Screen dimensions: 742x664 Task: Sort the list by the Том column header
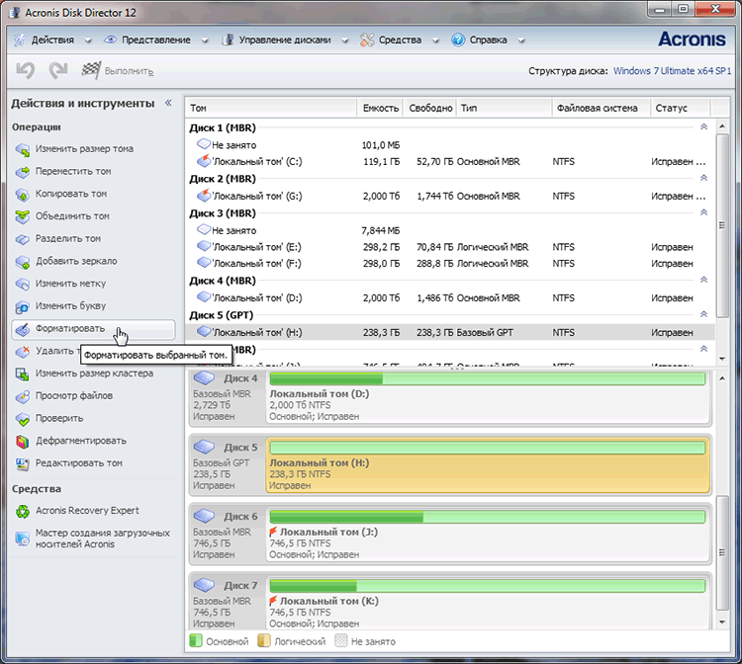pos(271,108)
